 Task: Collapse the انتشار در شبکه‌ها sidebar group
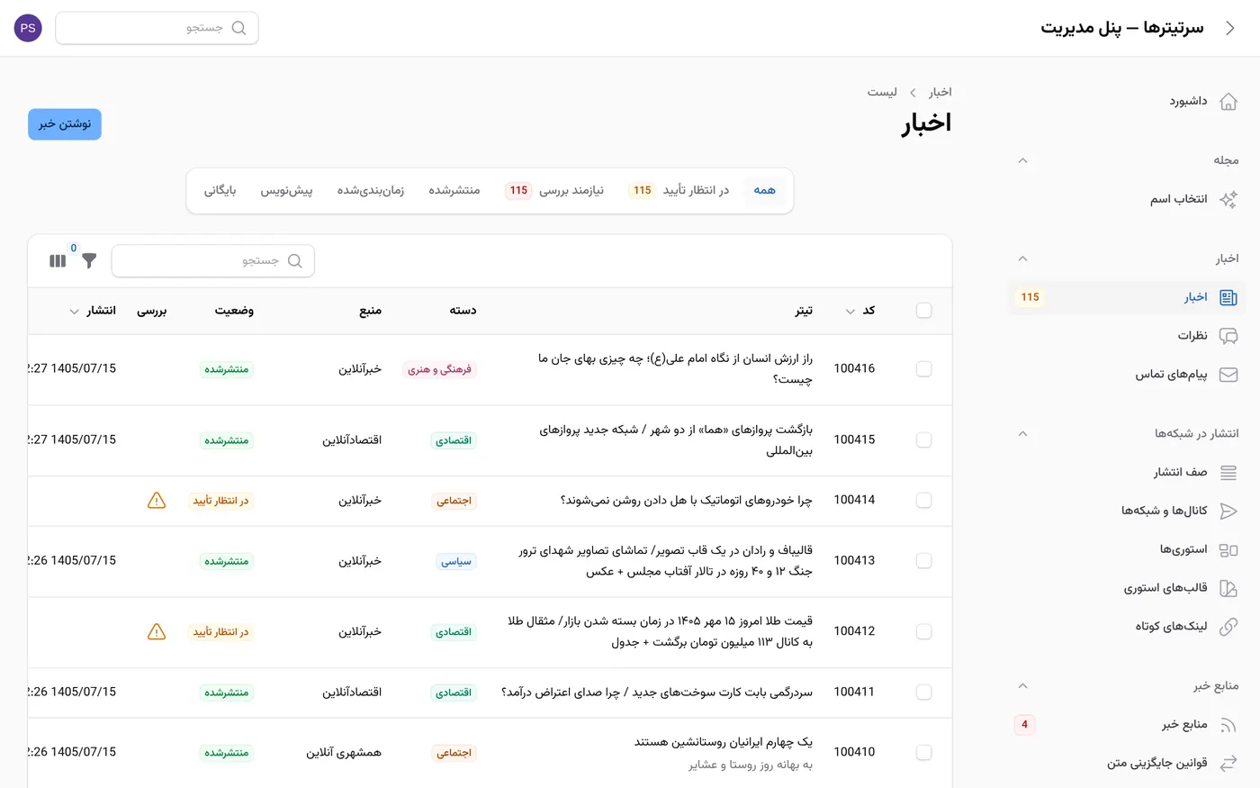coord(1022,433)
